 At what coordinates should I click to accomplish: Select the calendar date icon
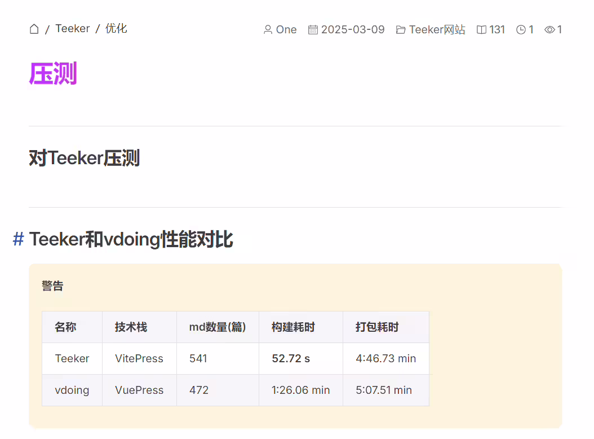click(313, 29)
